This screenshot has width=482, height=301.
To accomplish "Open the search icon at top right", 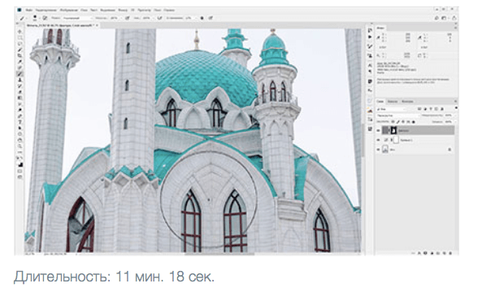I will 436,18.
